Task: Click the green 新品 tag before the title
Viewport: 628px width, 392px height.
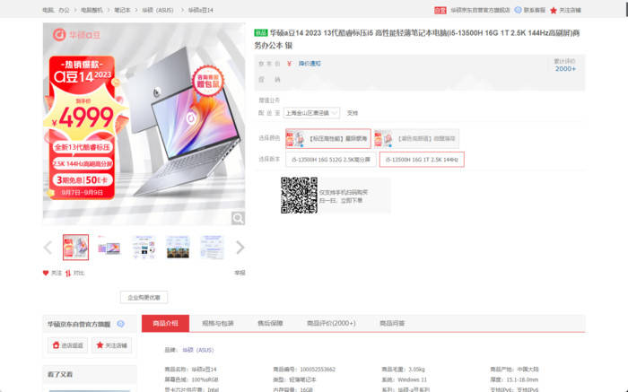Action: click(261, 33)
